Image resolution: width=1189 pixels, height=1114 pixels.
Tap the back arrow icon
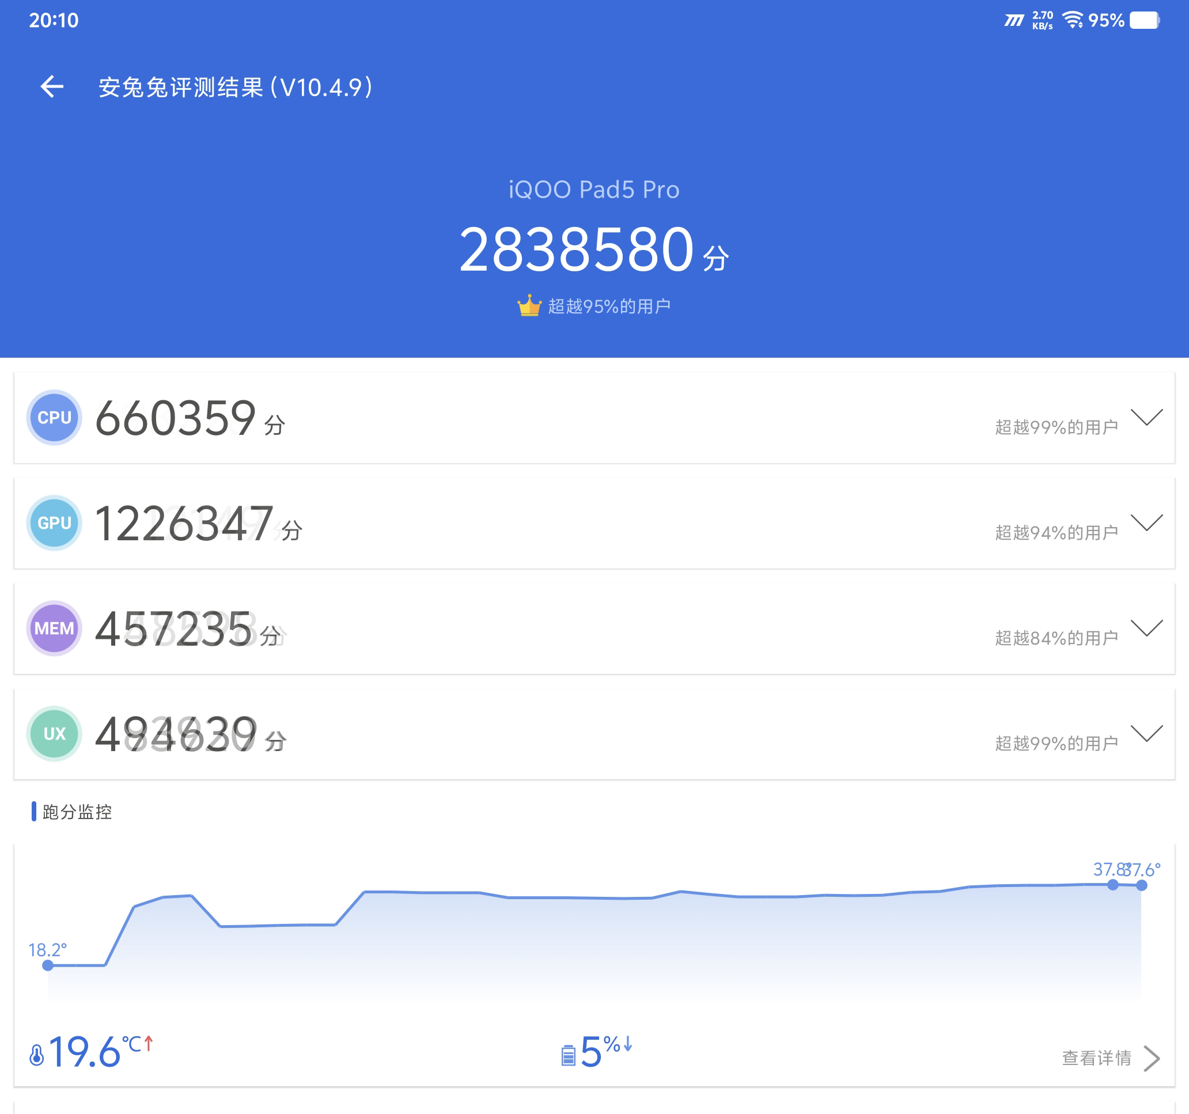click(52, 87)
